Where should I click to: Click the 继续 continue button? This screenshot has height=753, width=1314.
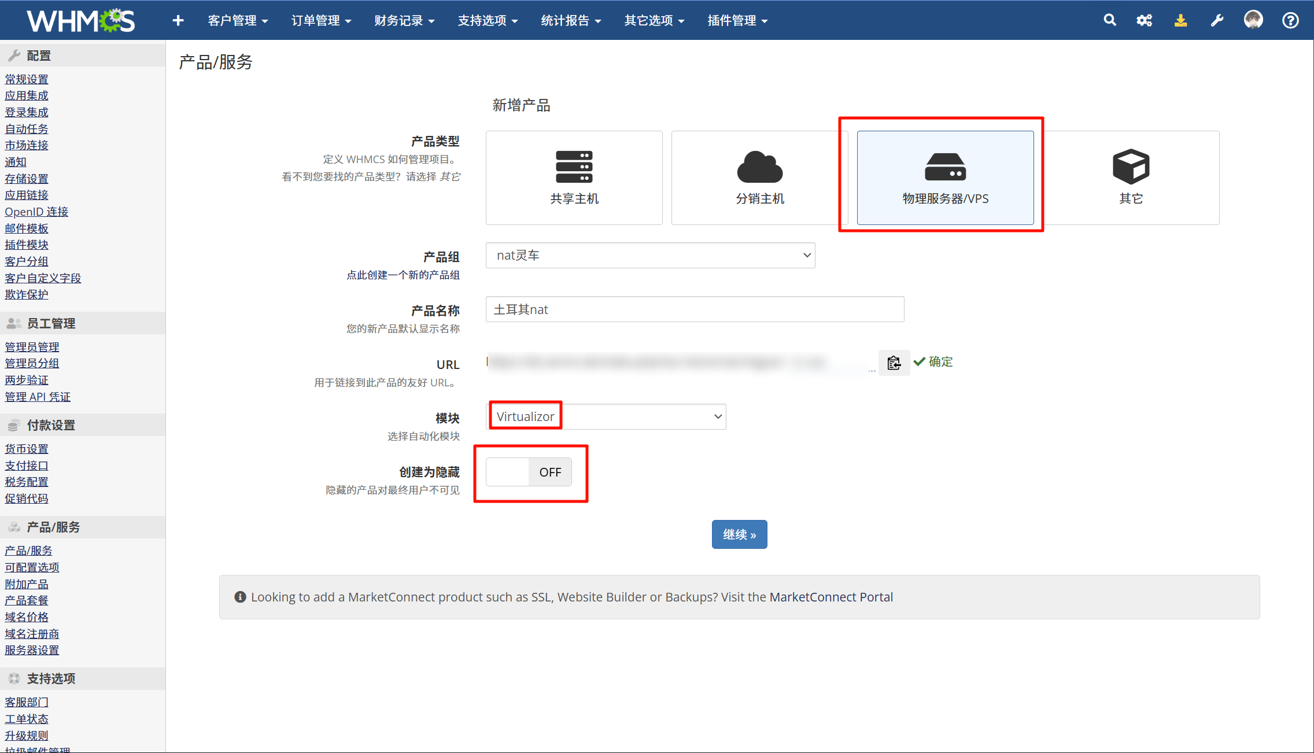coord(739,534)
